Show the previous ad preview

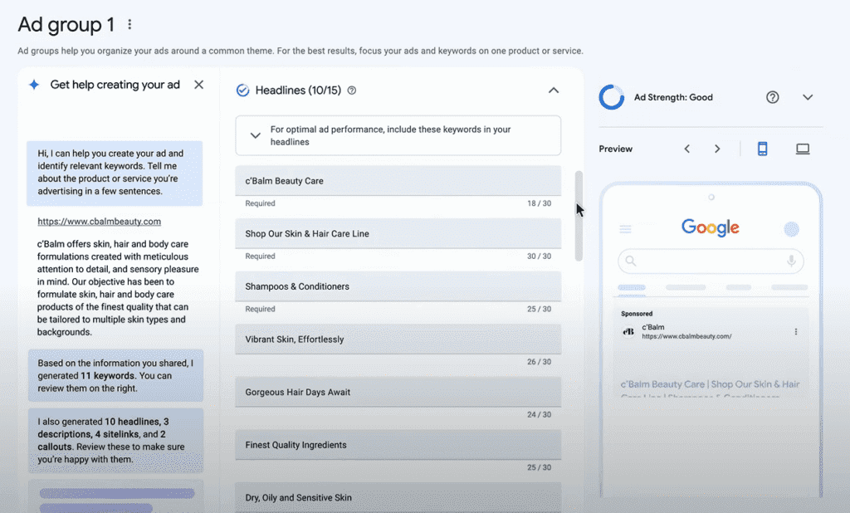(686, 149)
